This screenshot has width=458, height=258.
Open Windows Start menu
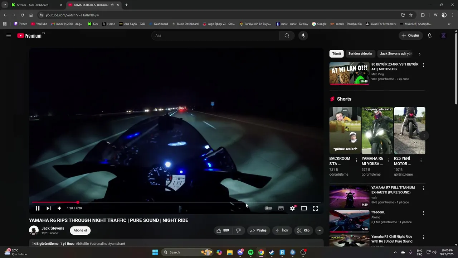(x=155, y=252)
